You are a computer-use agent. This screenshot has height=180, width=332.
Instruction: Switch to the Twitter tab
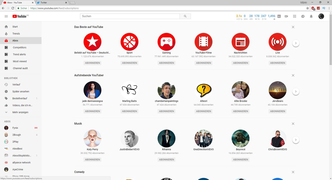click(51, 2)
